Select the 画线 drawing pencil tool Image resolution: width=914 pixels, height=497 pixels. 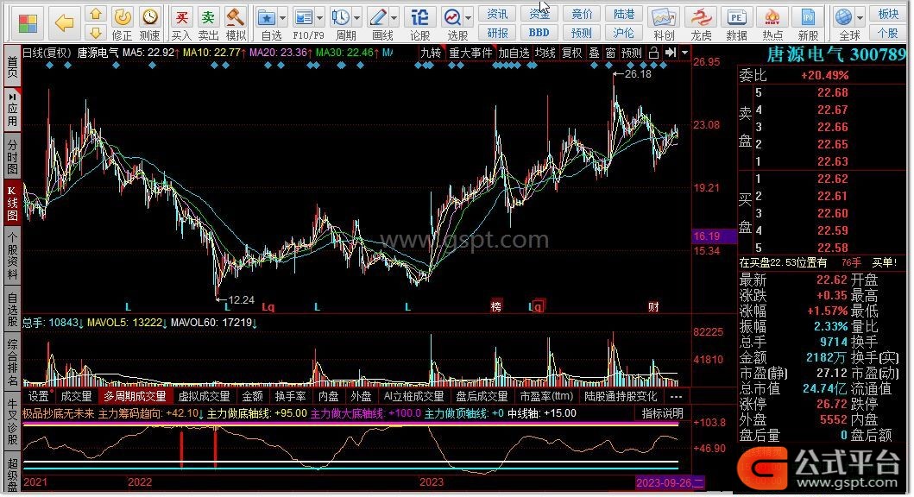pos(378,17)
